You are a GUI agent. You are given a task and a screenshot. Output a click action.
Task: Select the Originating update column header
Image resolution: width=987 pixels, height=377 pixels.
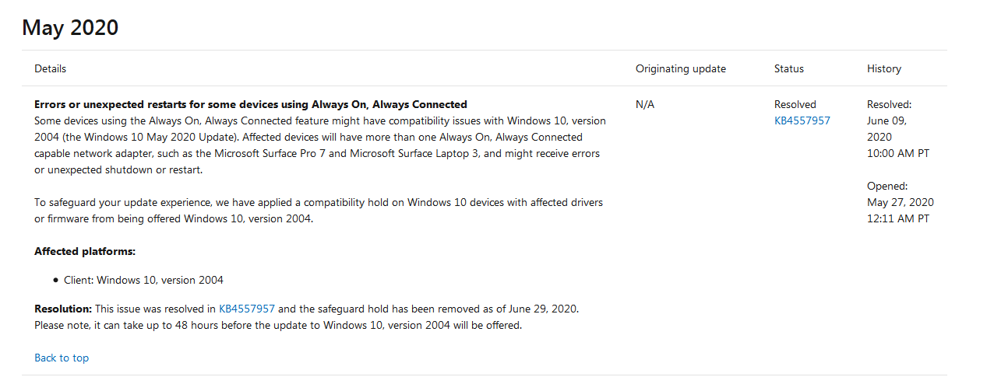pos(680,68)
